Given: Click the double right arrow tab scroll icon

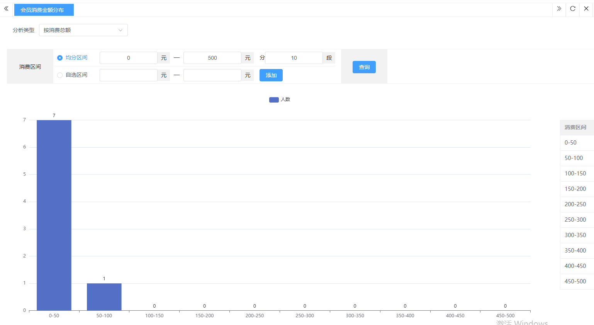Looking at the screenshot, I should (559, 8).
